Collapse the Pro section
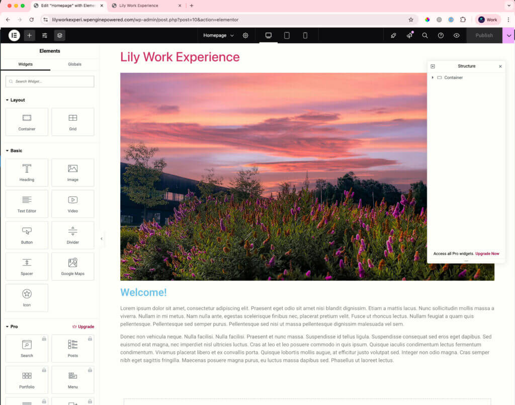 point(12,327)
